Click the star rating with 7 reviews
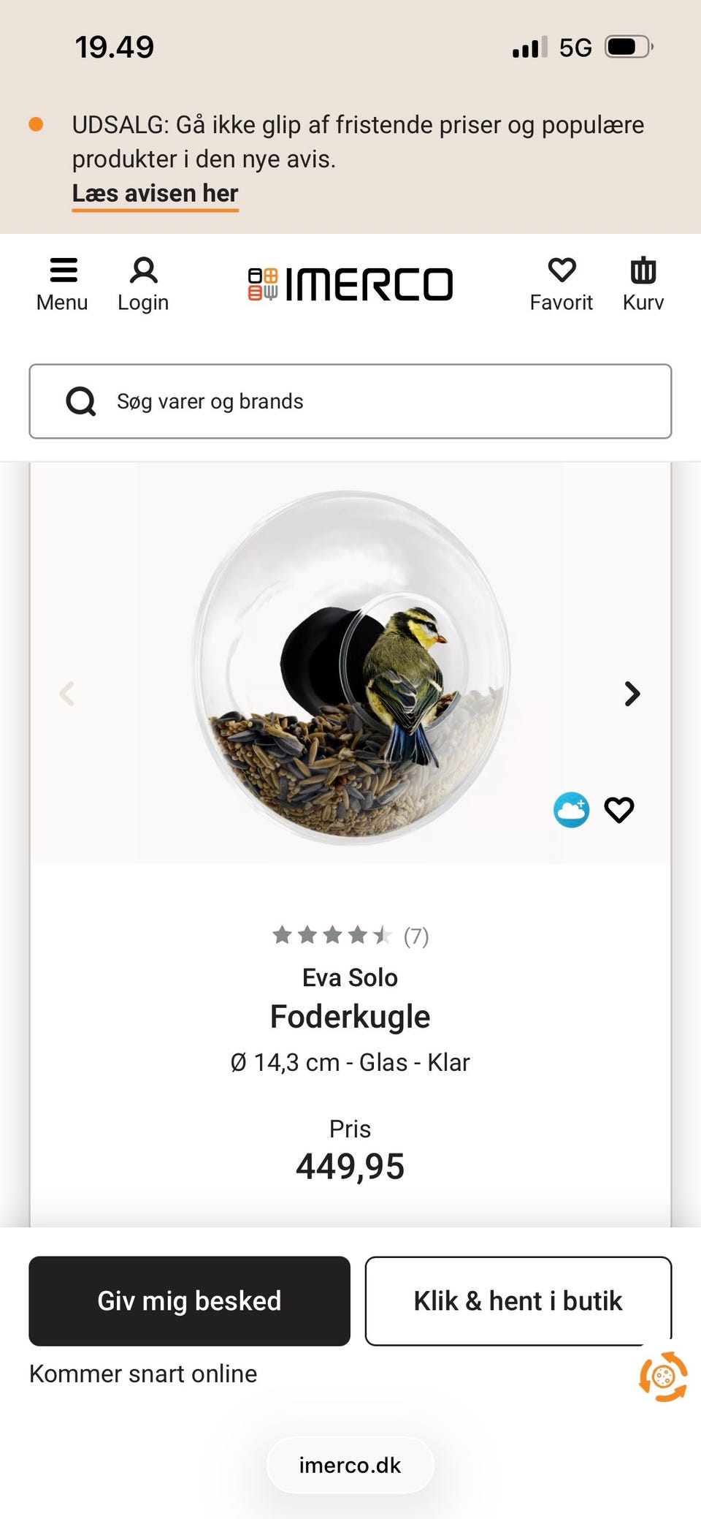The image size is (701, 1519). tap(350, 936)
